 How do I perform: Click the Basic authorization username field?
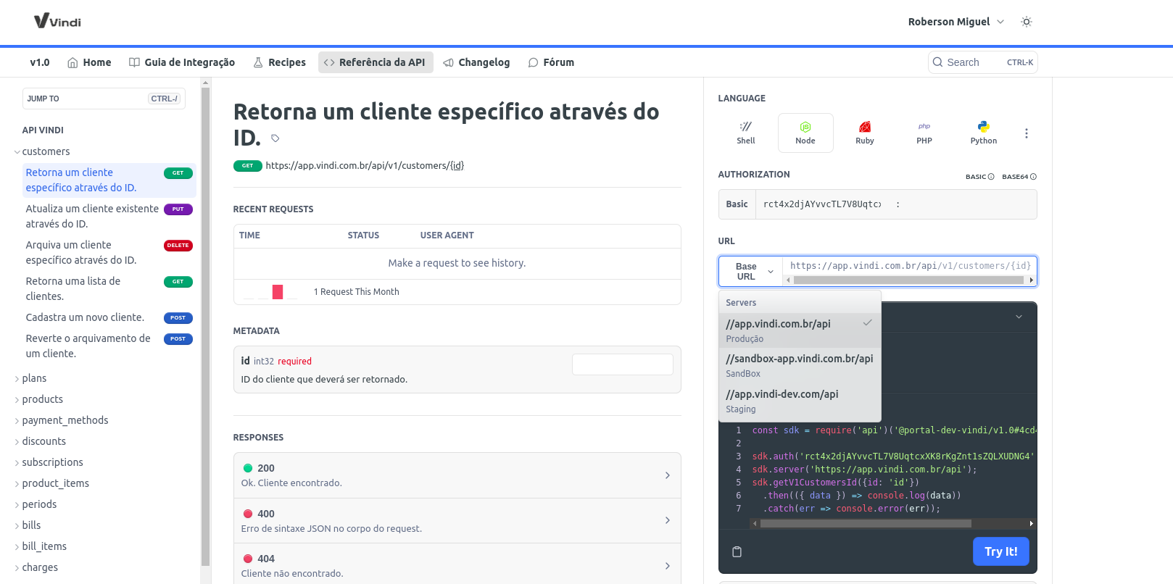click(x=822, y=204)
